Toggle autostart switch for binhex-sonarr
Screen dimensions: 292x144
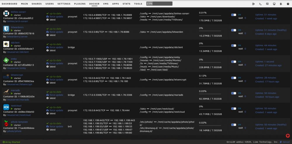[234, 15]
